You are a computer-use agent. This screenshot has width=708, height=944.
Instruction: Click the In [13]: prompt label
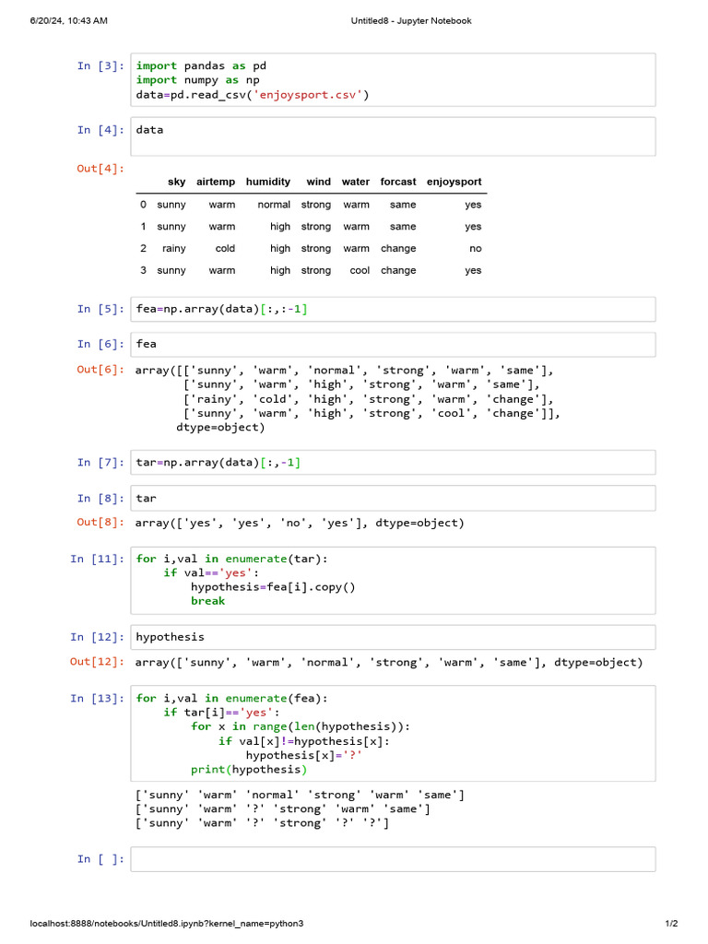tap(97, 699)
